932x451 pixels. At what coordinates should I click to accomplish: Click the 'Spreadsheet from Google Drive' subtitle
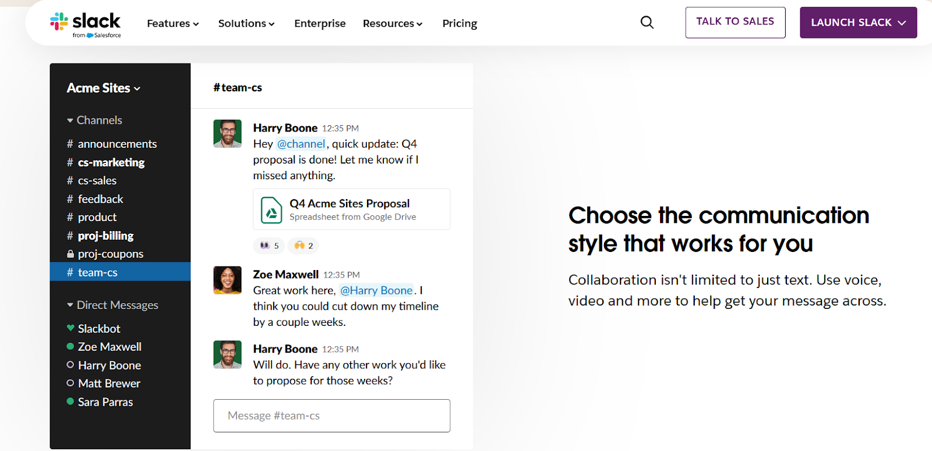[353, 217]
